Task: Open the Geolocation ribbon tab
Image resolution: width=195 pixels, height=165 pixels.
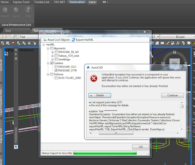Action: point(77,2)
